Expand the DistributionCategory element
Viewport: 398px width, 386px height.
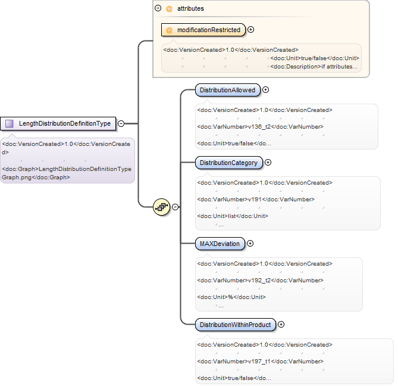pos(268,163)
